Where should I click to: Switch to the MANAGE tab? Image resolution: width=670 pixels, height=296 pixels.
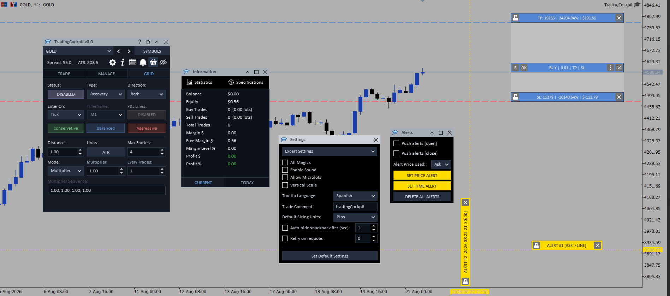click(106, 74)
